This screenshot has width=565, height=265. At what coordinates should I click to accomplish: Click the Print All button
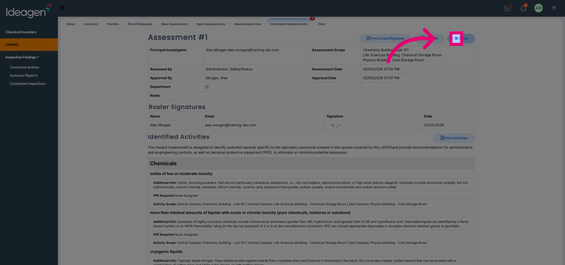(x=429, y=38)
